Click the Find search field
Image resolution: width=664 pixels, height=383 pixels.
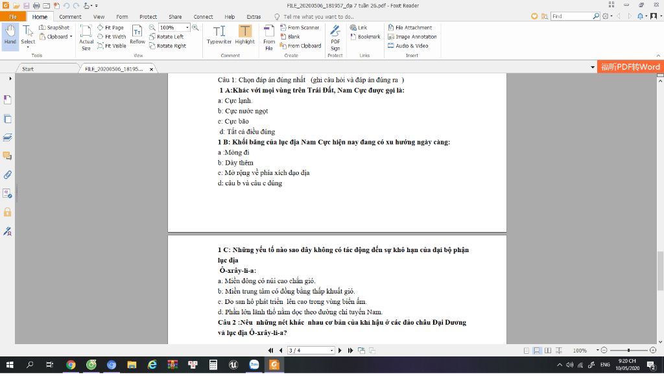571,16
